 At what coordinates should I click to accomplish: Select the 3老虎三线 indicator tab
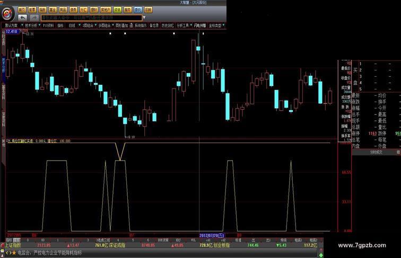pos(103,240)
